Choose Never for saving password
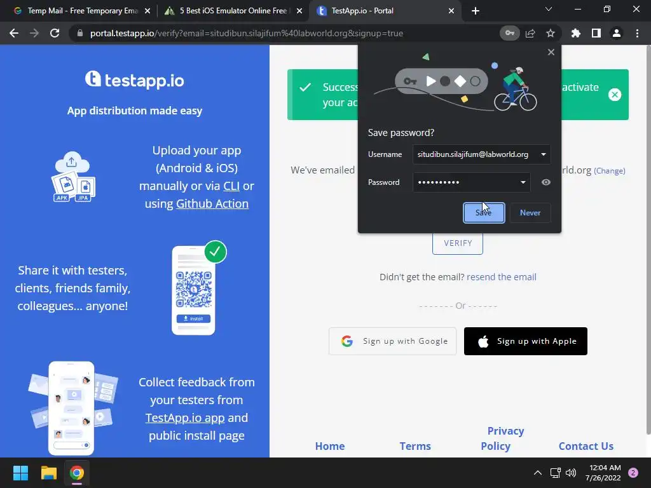 pos(530,213)
